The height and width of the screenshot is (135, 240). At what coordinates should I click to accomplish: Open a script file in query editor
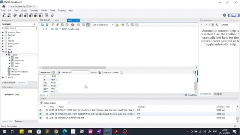tap(42, 25)
